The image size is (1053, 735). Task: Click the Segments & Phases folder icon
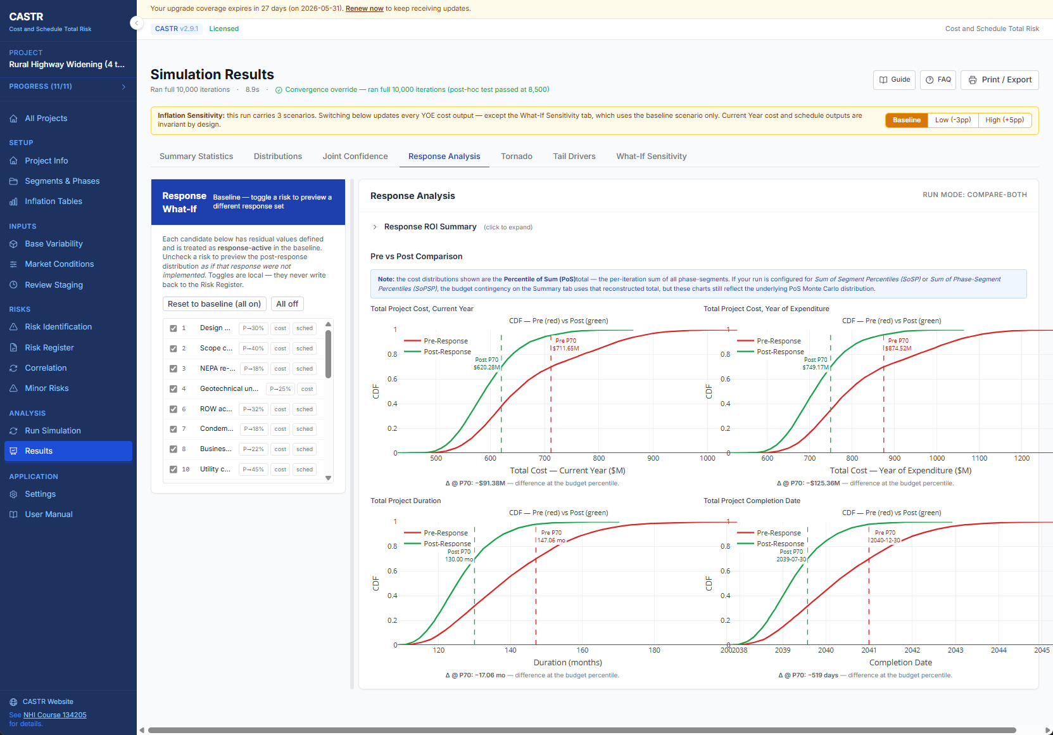point(13,181)
